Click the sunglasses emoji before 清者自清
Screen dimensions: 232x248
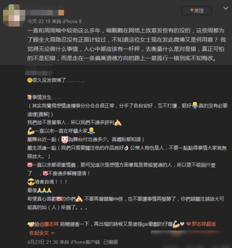[x=31, y=182]
